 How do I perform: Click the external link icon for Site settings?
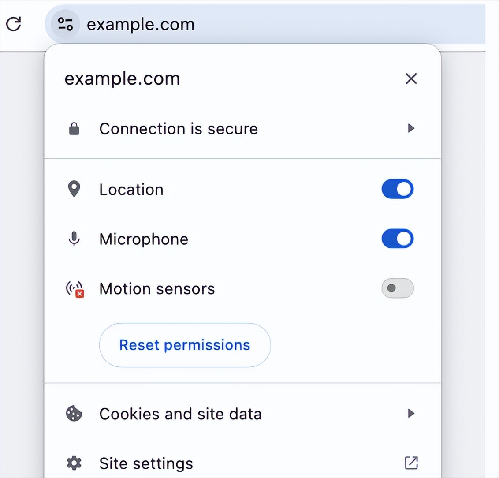point(411,463)
